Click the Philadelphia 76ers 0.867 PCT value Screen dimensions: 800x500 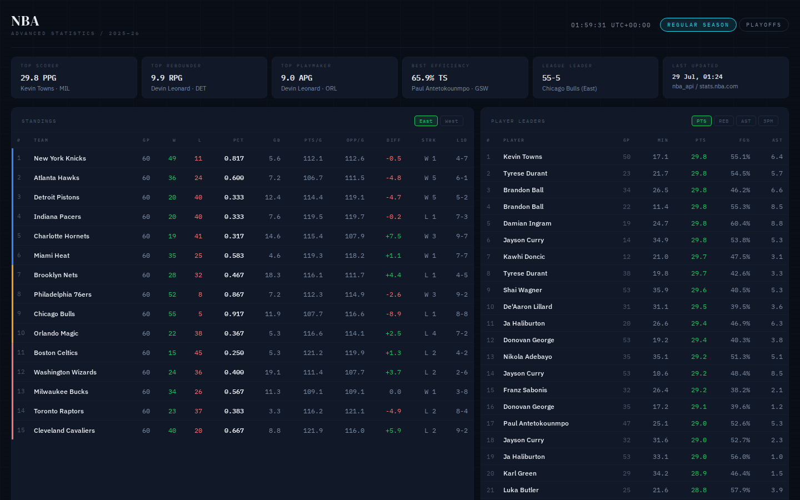pyautogui.click(x=234, y=294)
